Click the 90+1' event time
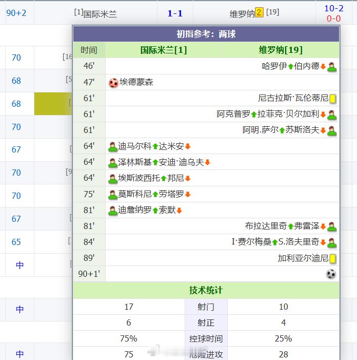 coord(89,274)
